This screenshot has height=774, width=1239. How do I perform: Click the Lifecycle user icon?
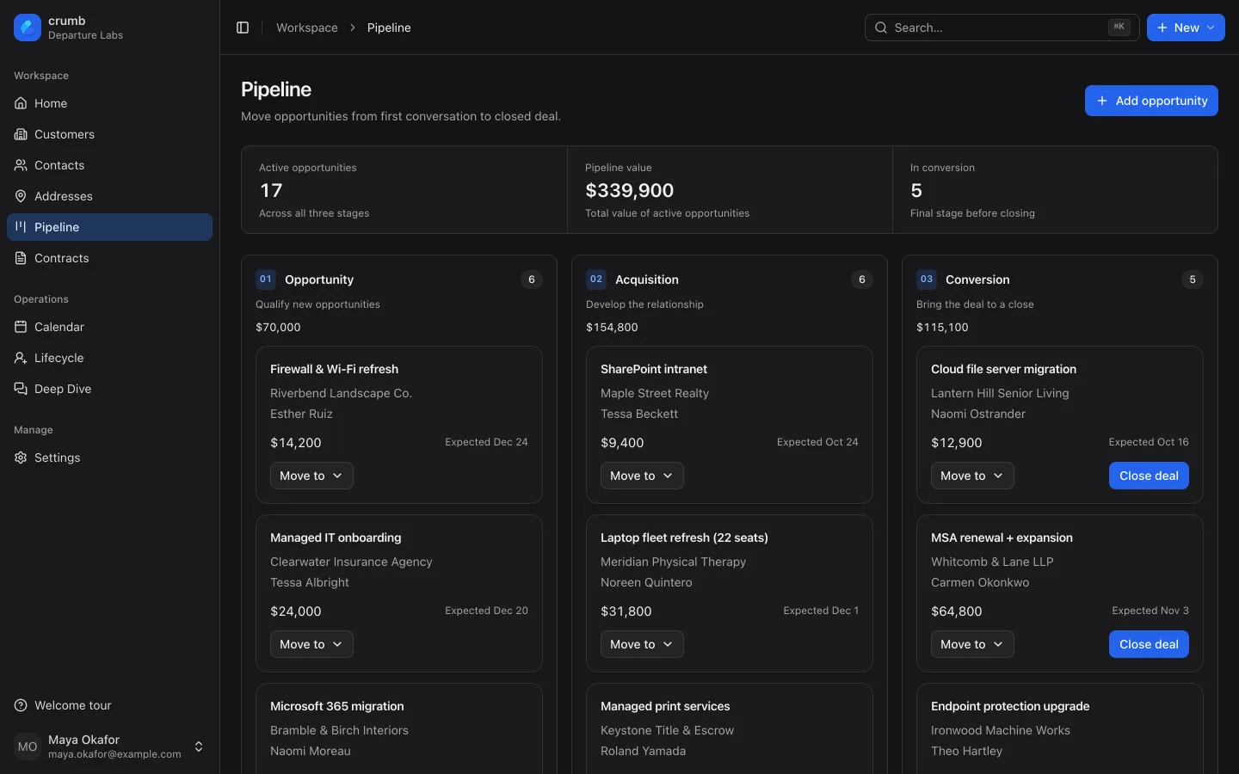(21, 358)
